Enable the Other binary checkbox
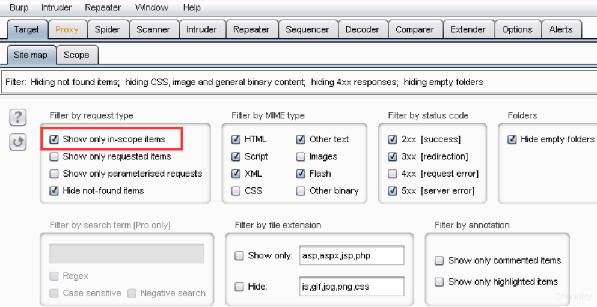The height and width of the screenshot is (307, 597). (301, 191)
